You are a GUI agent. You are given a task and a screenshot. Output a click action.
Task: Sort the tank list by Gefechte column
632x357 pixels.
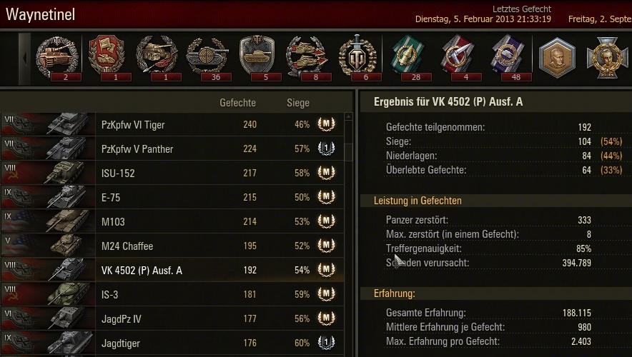coord(237,103)
